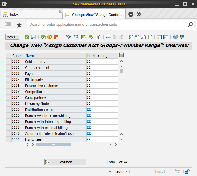Select row marker for Franchisee
Viewport: 197px width, 176px height.
pos(9,139)
